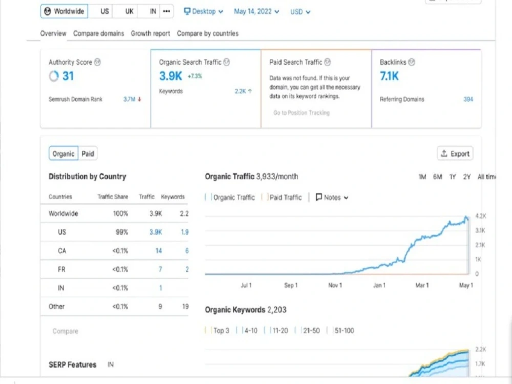Click the Notes speech bubble icon
The height and width of the screenshot is (384, 512).
tap(318, 197)
